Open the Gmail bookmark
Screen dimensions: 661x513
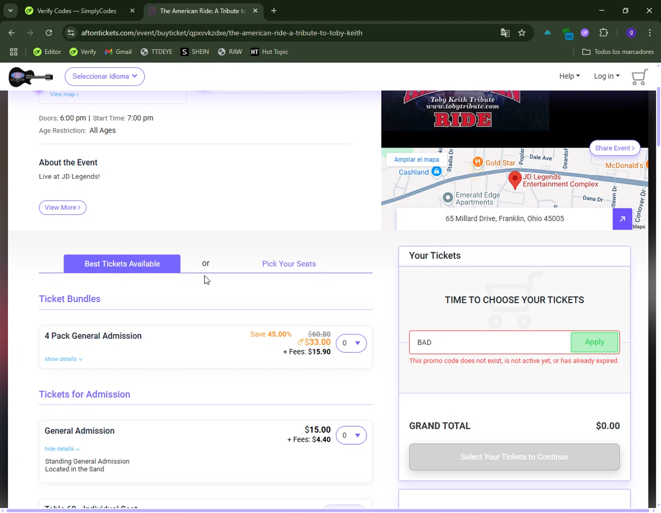(118, 52)
